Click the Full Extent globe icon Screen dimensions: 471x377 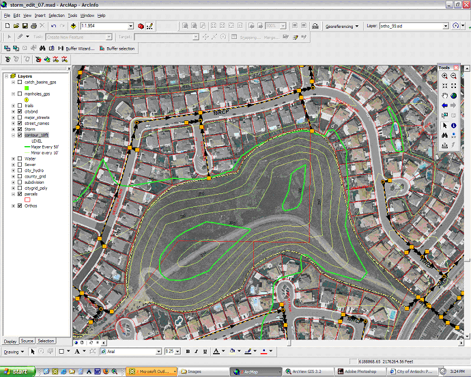453,96
